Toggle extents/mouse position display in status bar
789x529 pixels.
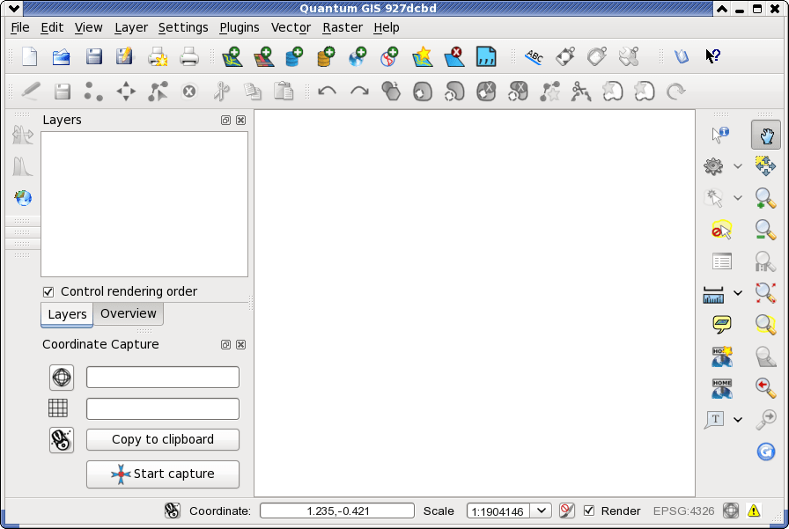172,511
